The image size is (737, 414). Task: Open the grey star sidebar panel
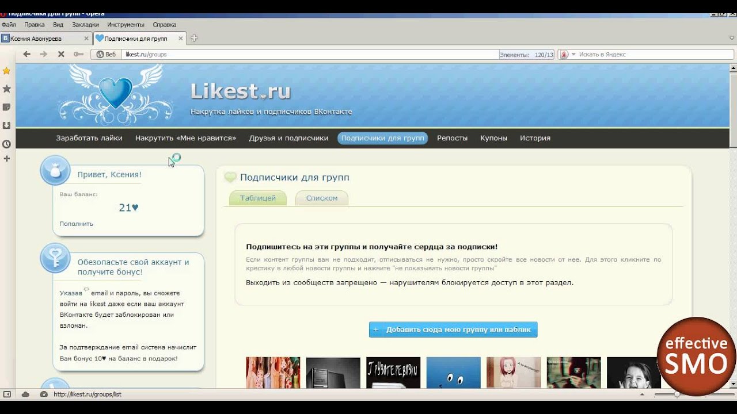6,89
